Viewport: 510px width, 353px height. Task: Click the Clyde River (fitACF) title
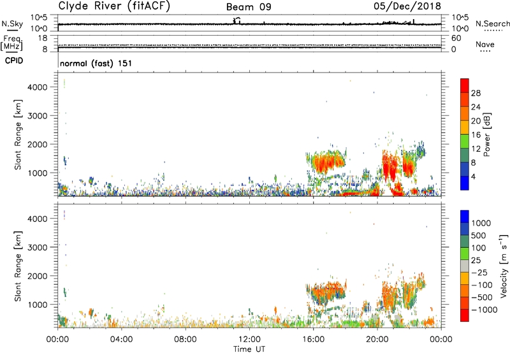(x=114, y=6)
